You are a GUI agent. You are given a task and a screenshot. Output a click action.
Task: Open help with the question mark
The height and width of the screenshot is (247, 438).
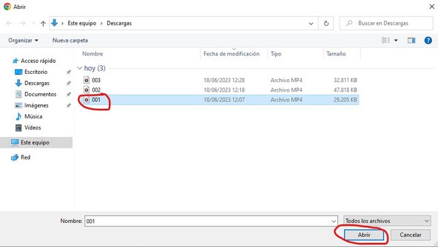click(x=428, y=40)
